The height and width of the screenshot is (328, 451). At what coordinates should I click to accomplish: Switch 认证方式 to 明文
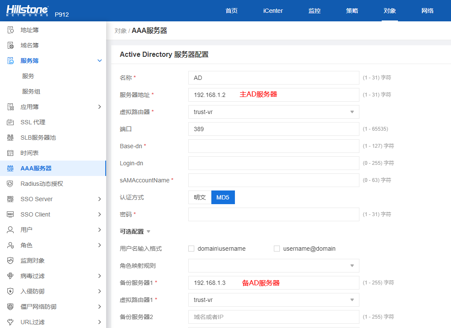[x=200, y=197]
